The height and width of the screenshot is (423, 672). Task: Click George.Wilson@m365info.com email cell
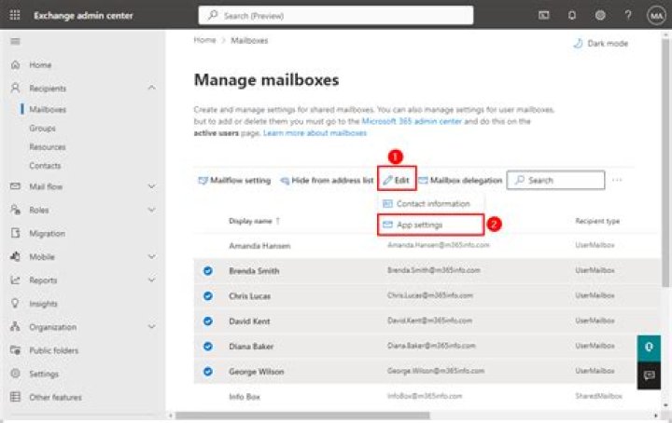tap(436, 371)
